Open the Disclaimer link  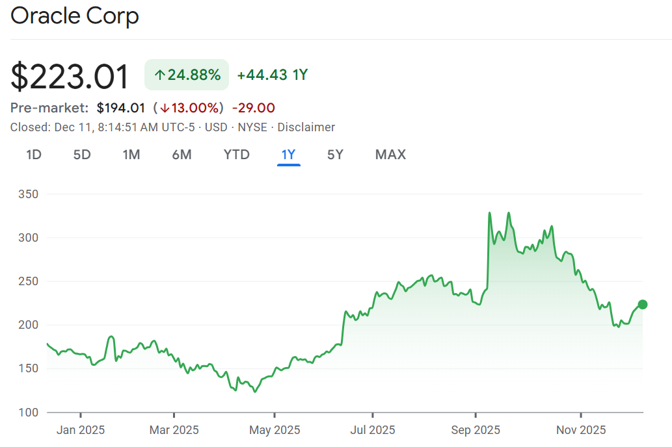coord(306,127)
